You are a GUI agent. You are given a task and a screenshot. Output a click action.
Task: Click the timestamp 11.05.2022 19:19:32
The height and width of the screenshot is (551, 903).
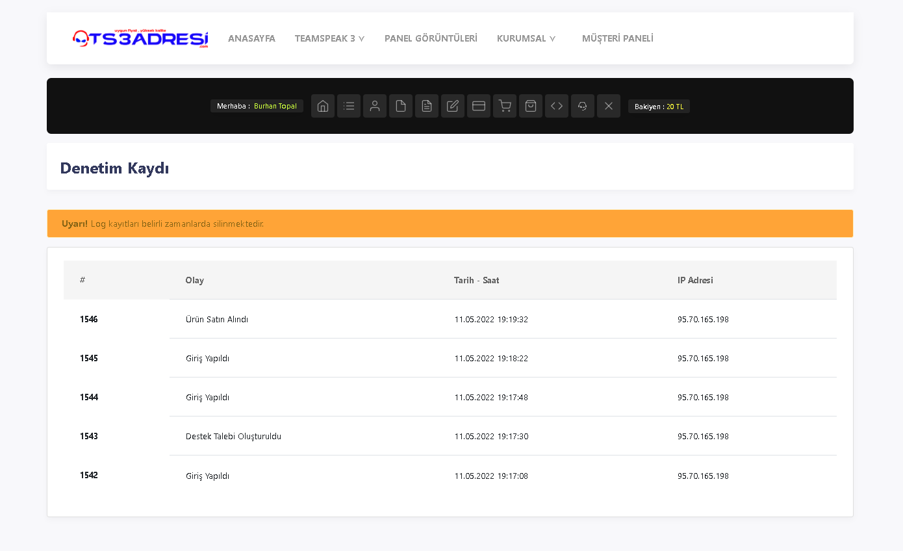[491, 319]
